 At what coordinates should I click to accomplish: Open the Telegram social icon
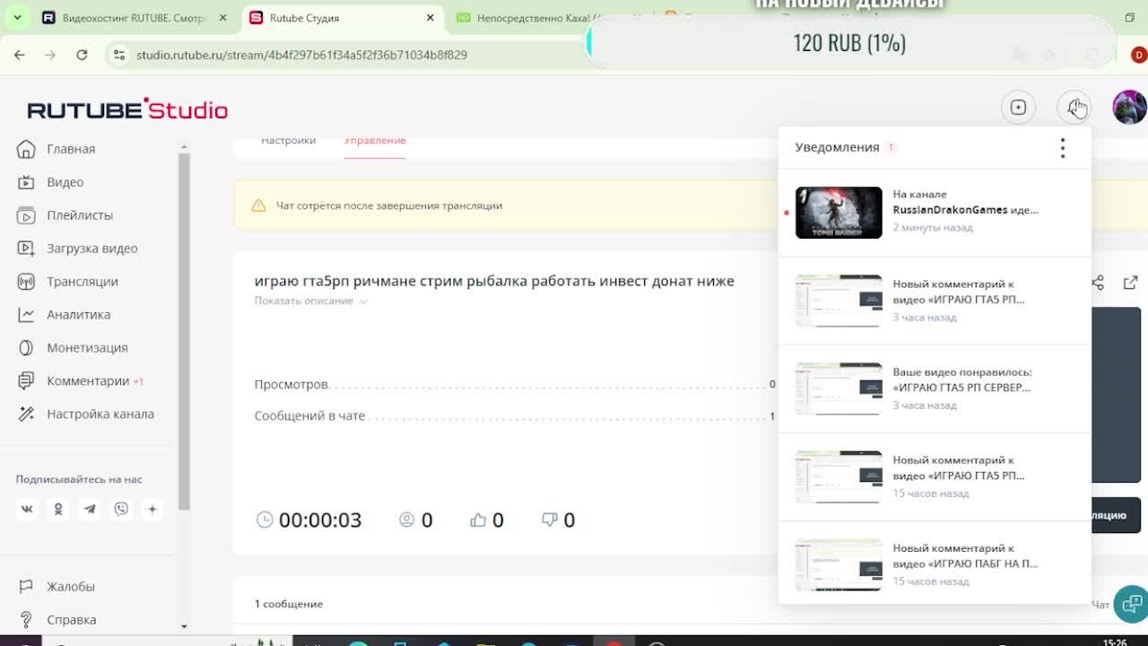pos(90,509)
